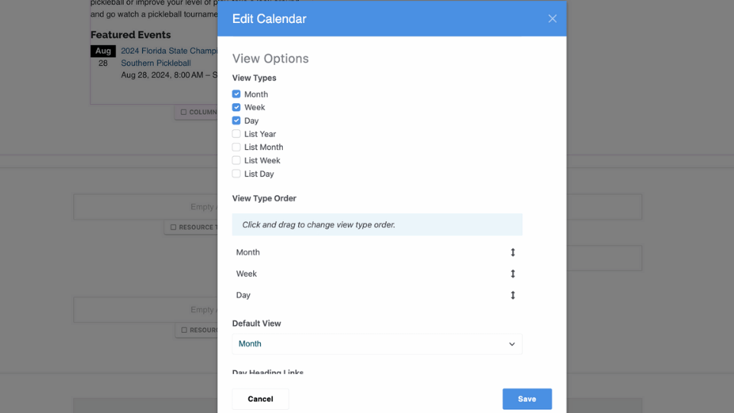
Task: Click the Southern Pickleball link
Action: pyautogui.click(x=156, y=63)
